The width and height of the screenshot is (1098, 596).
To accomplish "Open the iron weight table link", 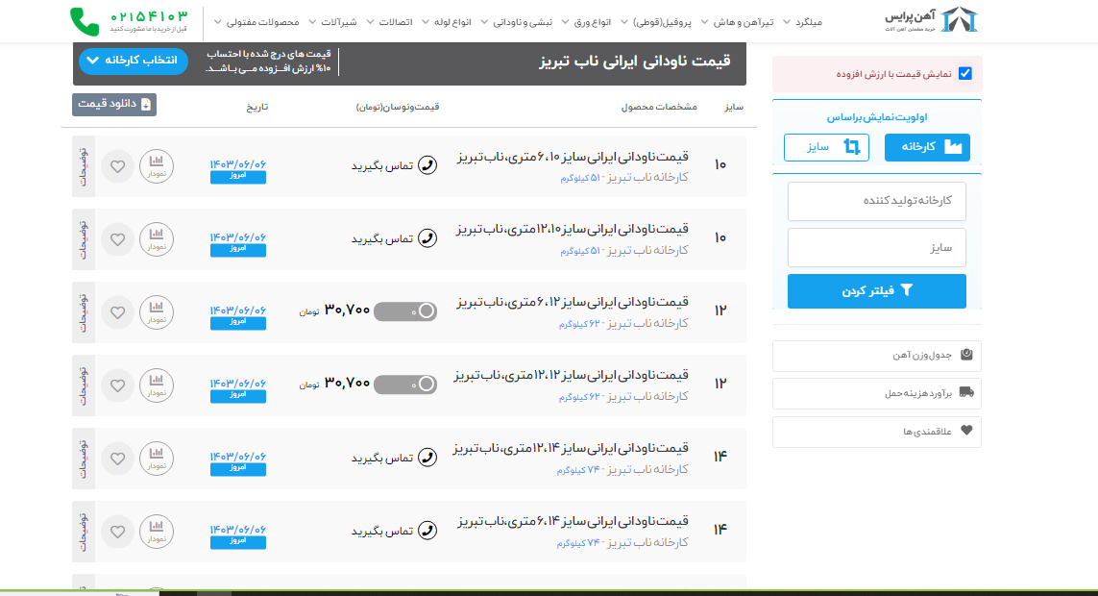I will pos(876,355).
